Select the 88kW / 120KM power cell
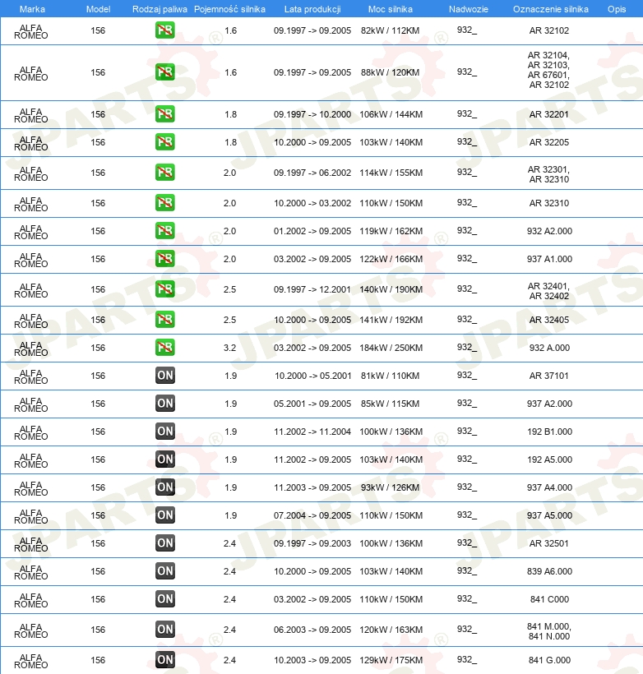 point(390,72)
